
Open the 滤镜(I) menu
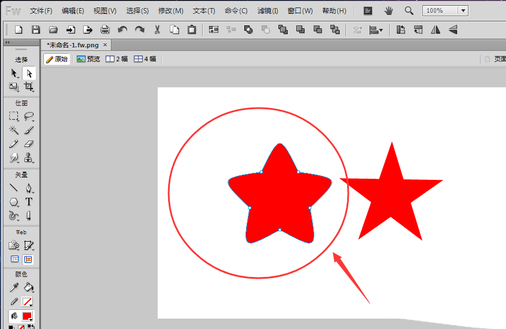(267, 11)
